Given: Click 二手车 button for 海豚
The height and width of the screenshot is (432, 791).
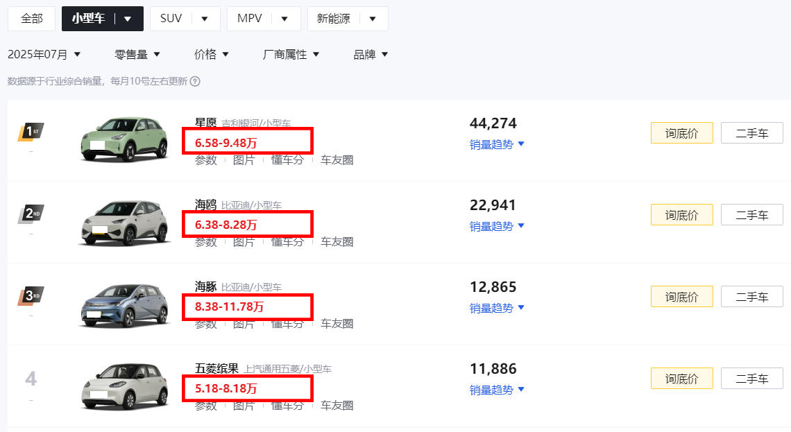Looking at the screenshot, I should [751, 296].
